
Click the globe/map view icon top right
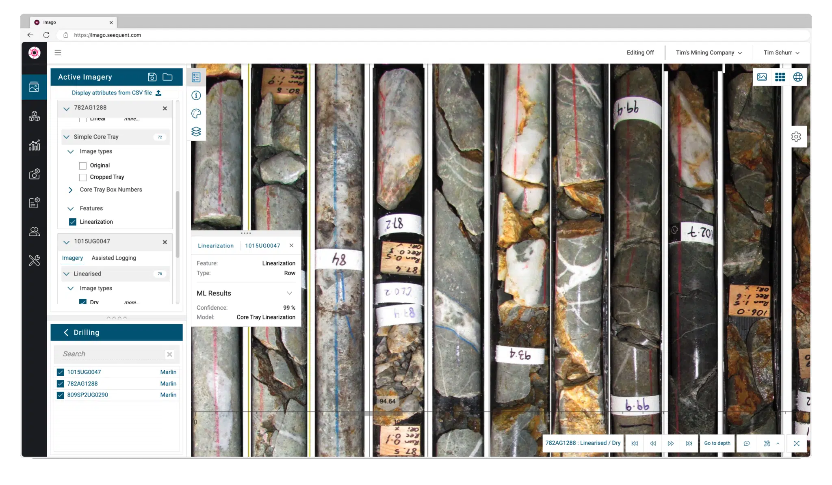798,77
